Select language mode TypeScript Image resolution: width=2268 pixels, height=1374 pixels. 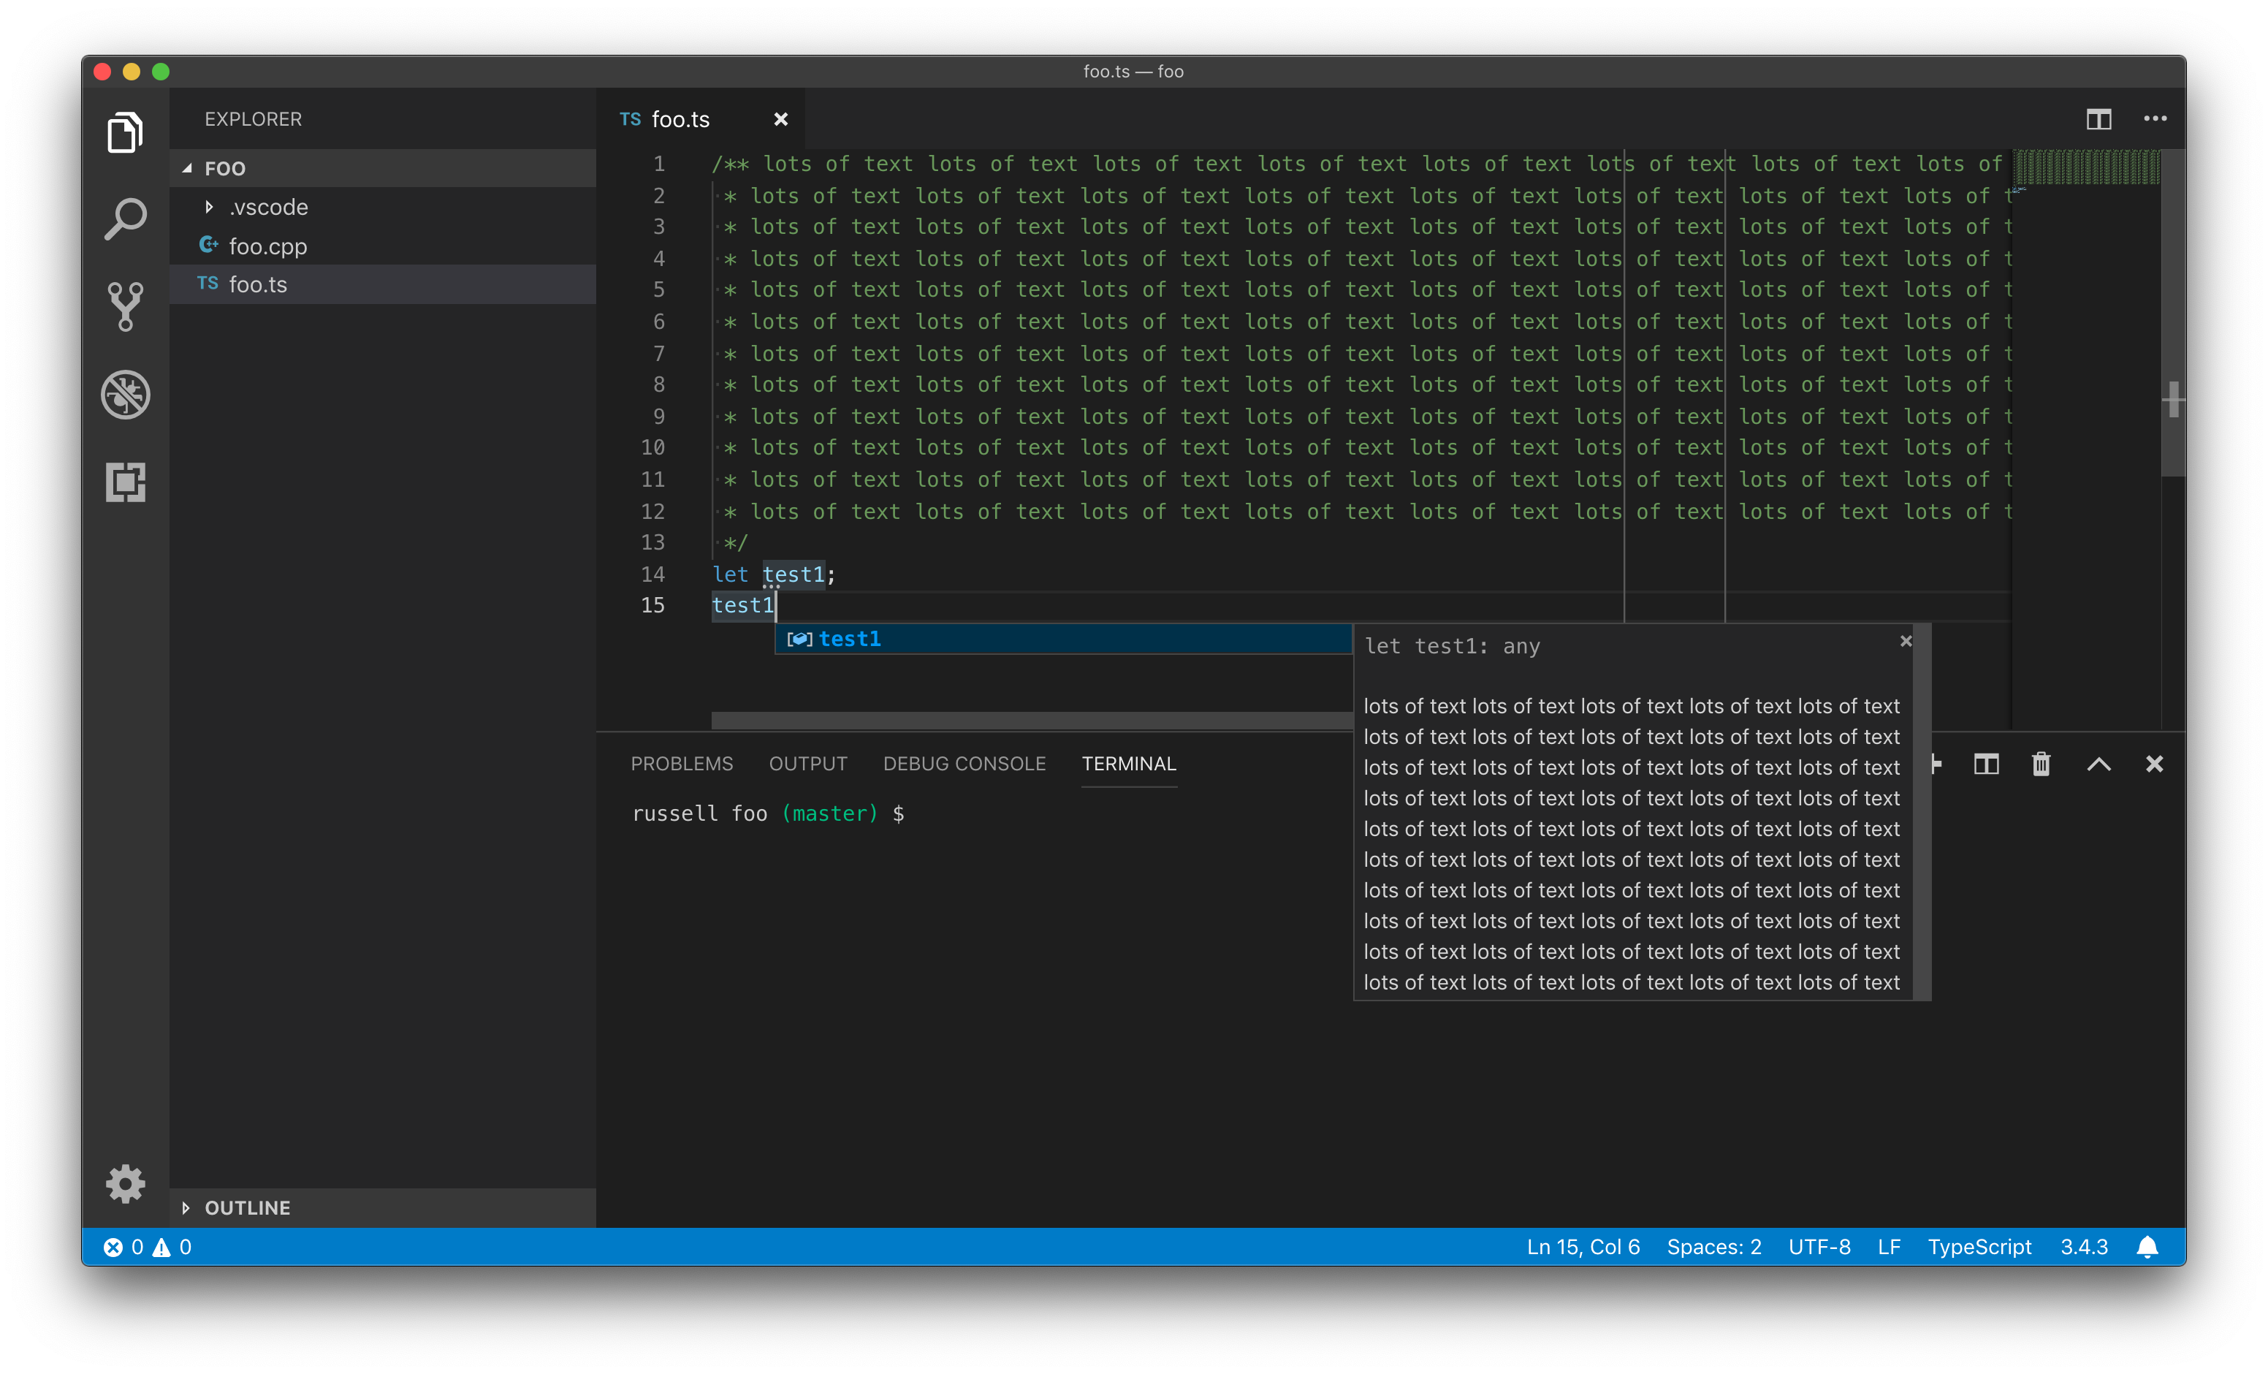coord(1979,1247)
